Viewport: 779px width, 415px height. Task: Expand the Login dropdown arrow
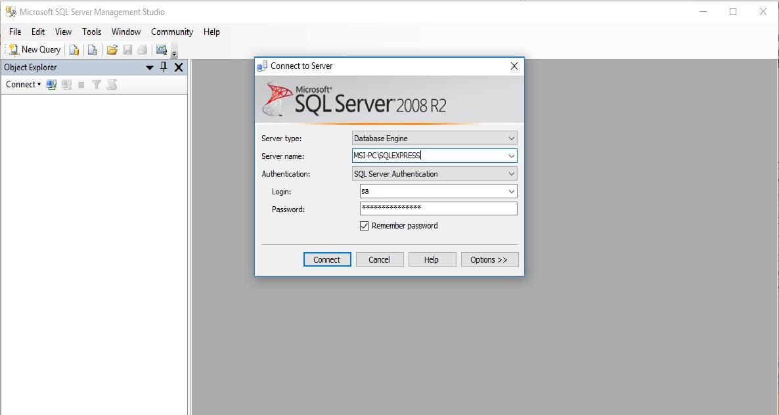point(511,192)
